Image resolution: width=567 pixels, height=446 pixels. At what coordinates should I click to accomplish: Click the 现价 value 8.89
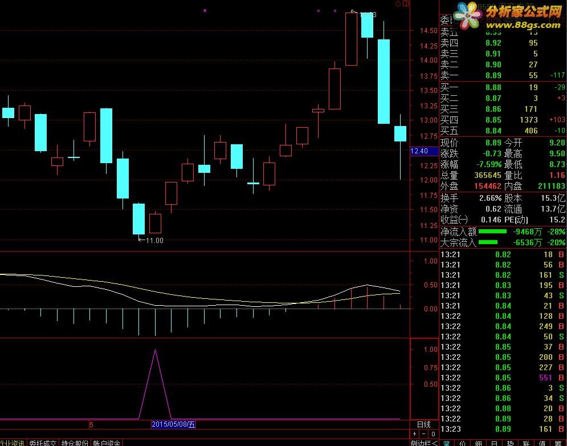[x=493, y=143]
